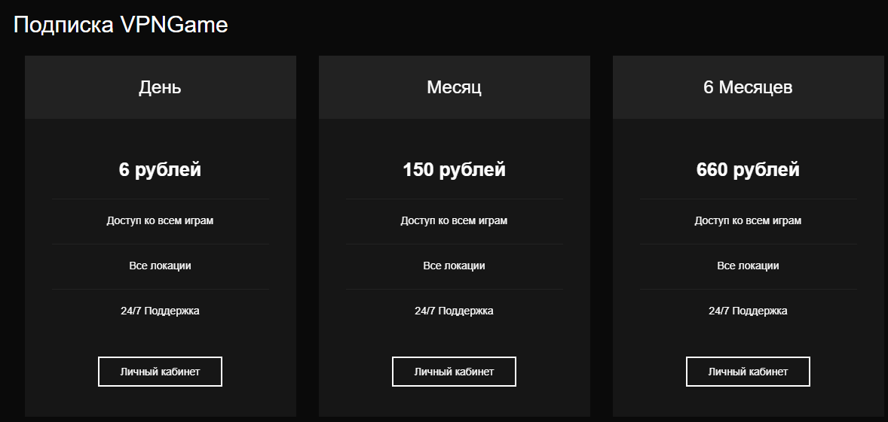This screenshot has width=888, height=422.
Task: Click the 6 Месяцев plan header
Action: point(748,87)
